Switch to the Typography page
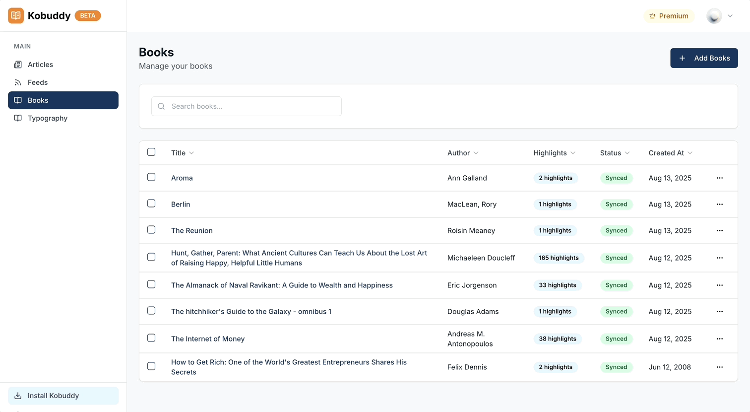Viewport: 750px width, 412px height. point(48,118)
